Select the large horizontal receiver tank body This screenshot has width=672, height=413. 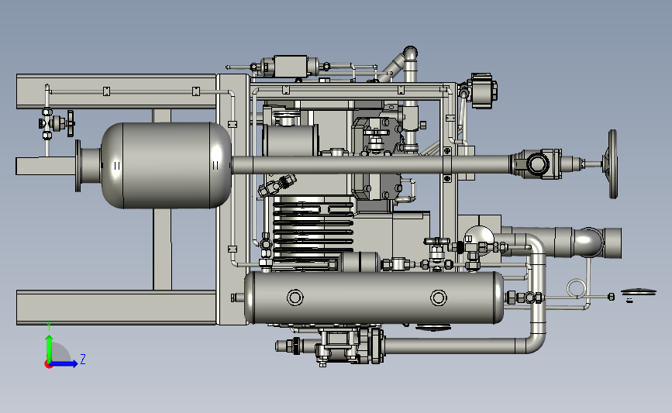(374, 298)
